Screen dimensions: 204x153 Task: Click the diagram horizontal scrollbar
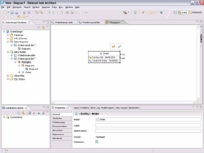124,102
